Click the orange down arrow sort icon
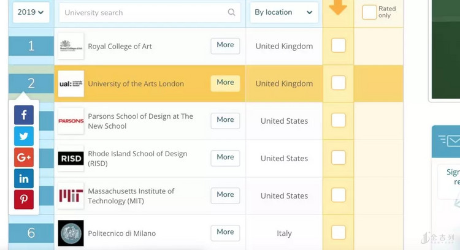 pos(338,7)
